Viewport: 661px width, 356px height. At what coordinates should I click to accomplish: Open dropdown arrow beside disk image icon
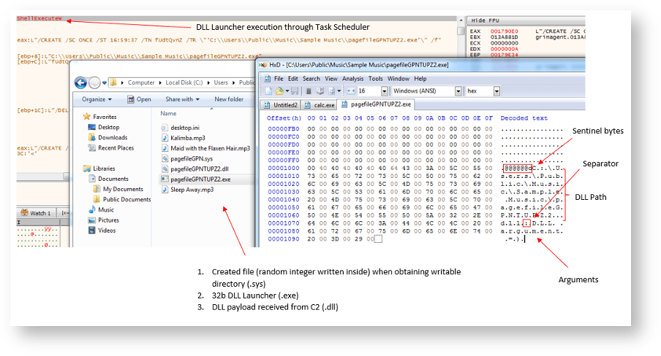point(339,91)
